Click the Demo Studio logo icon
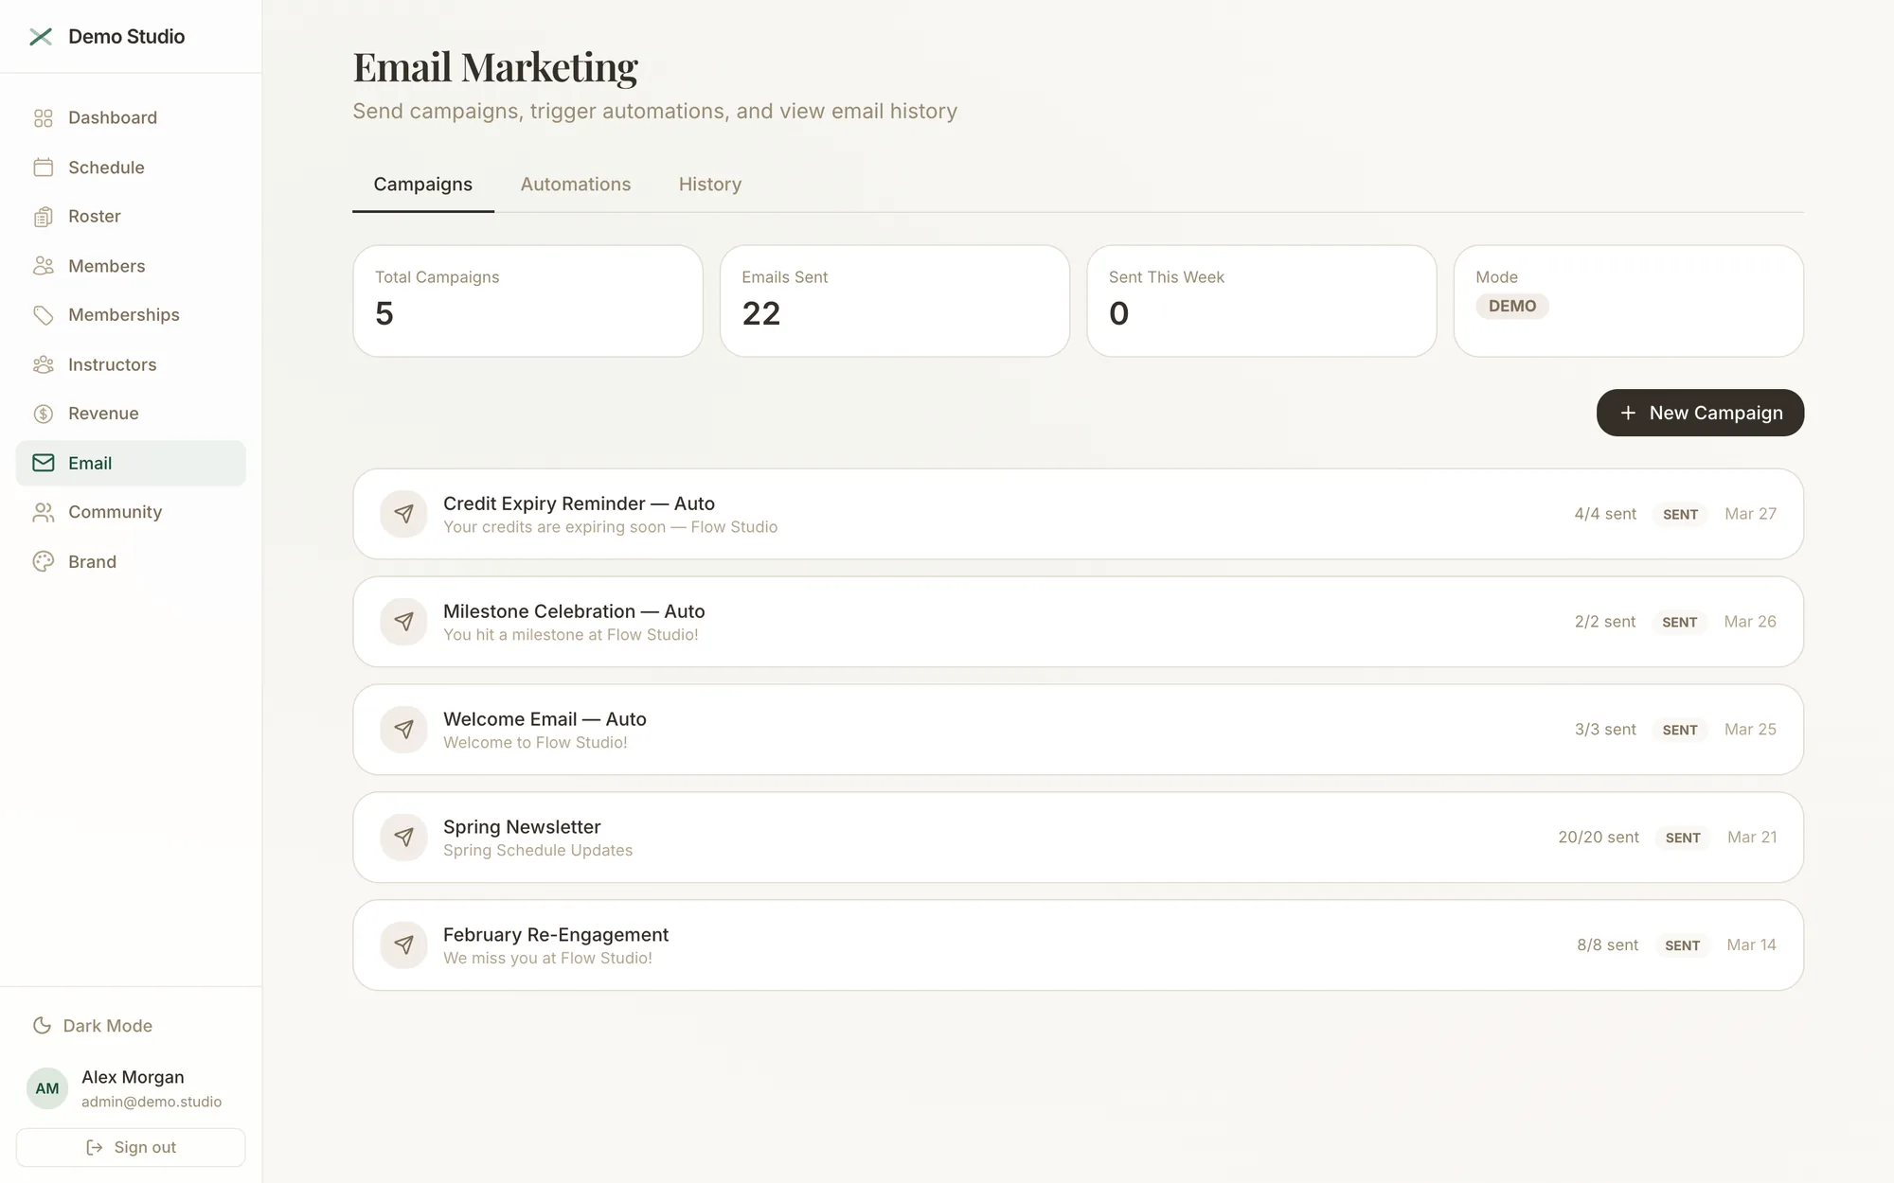The image size is (1894, 1183). coord(41,37)
